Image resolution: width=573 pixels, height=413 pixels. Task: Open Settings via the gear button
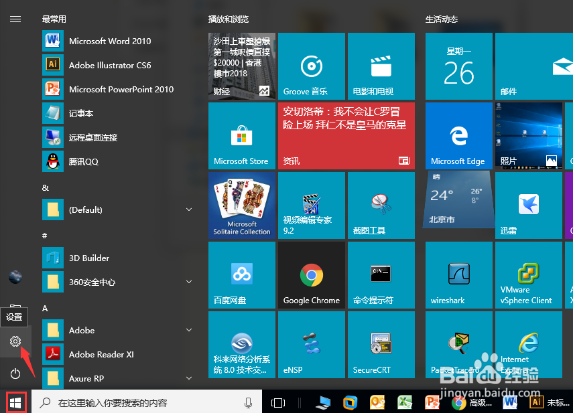[15, 341]
